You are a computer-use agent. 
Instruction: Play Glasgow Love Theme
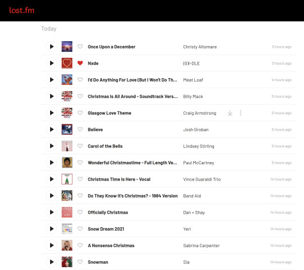(51, 112)
